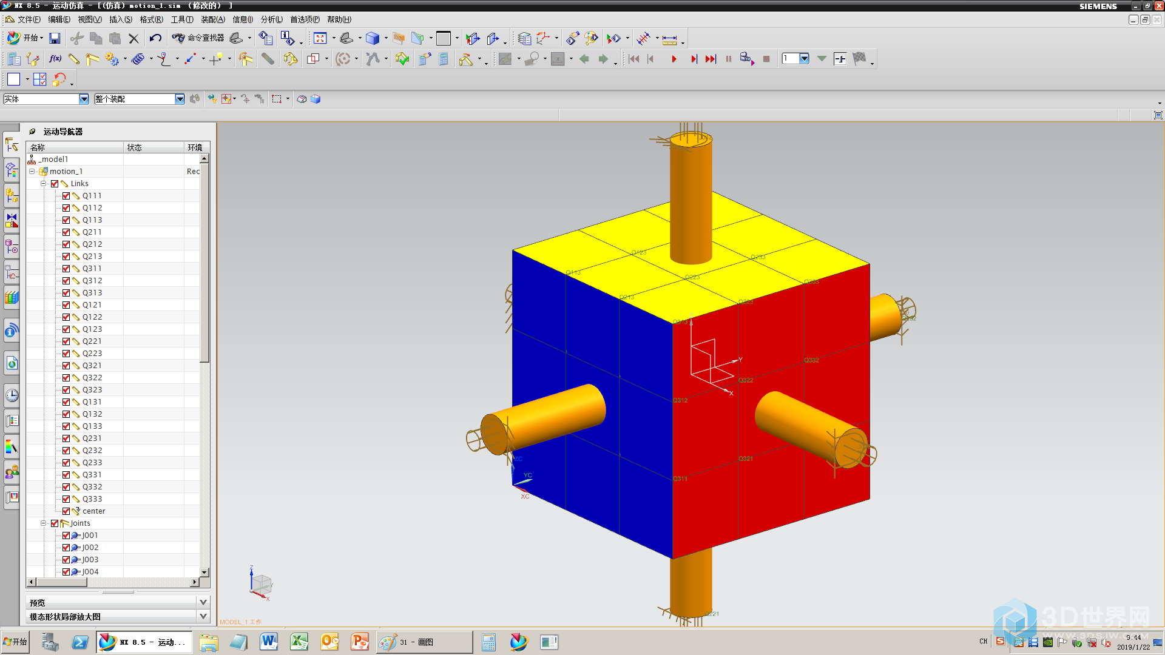Click the selection rectangle tool icon
This screenshot has height=655, width=1165.
(x=277, y=99)
